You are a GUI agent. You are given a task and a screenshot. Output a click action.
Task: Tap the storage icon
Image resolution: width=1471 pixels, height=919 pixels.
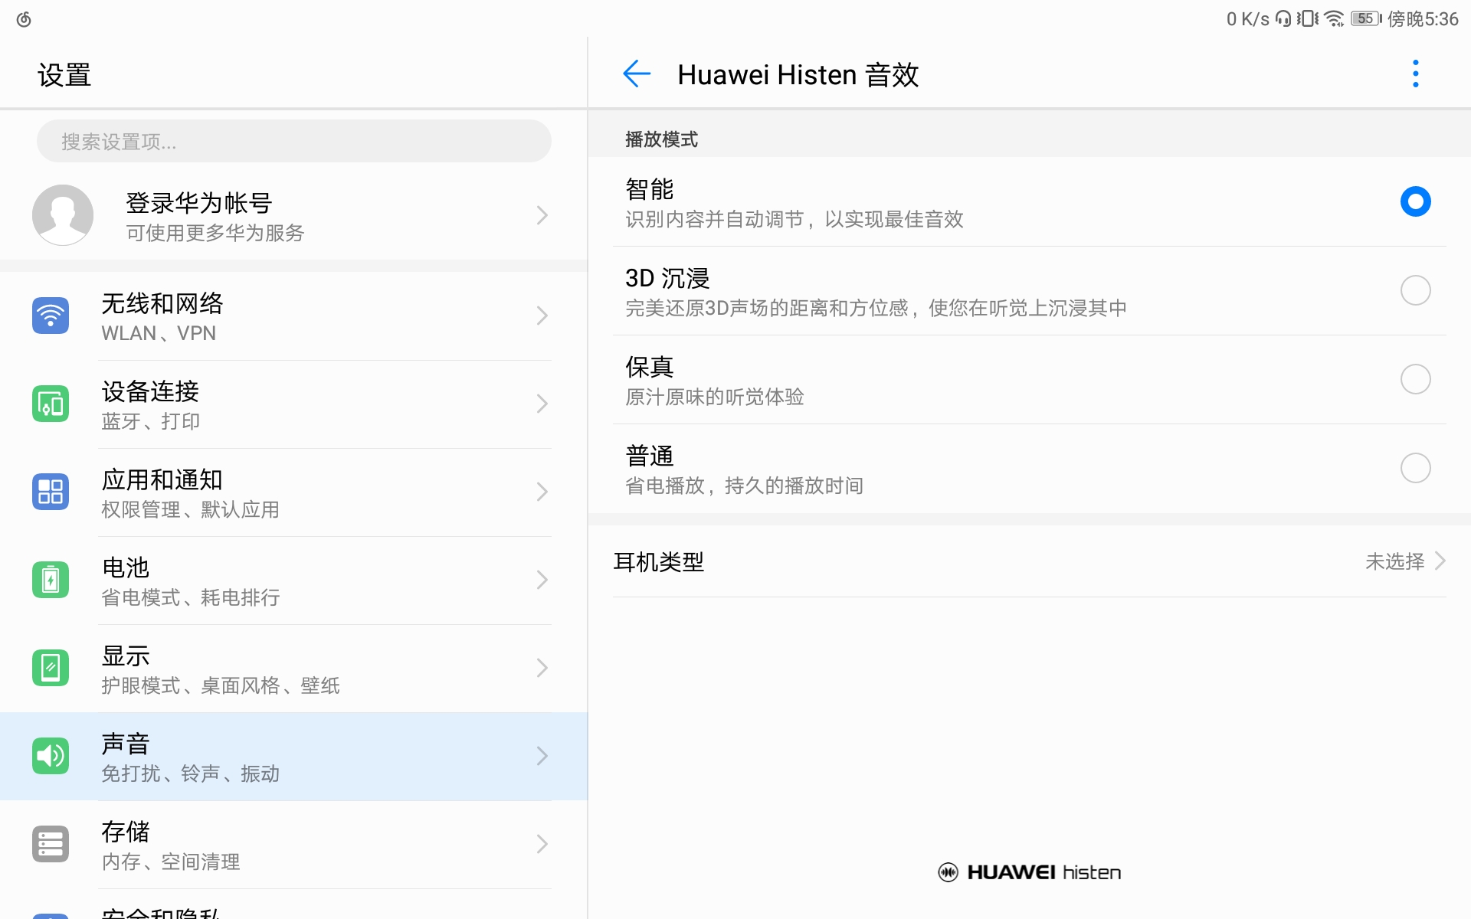(51, 844)
